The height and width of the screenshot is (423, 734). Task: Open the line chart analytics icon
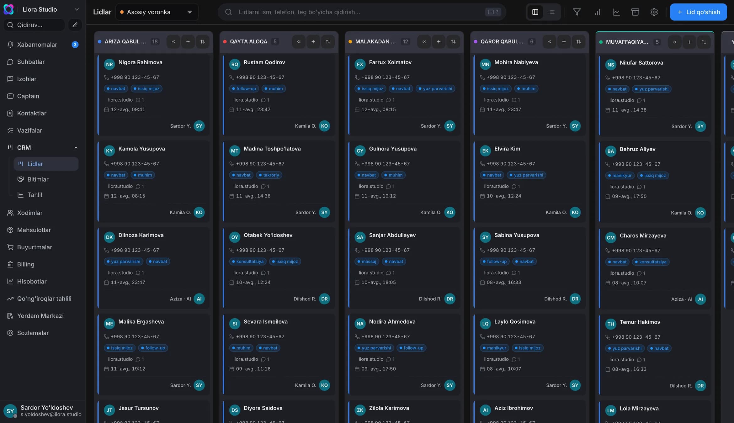point(616,12)
